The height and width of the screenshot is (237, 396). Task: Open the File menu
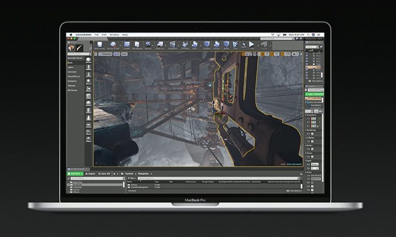click(96, 35)
